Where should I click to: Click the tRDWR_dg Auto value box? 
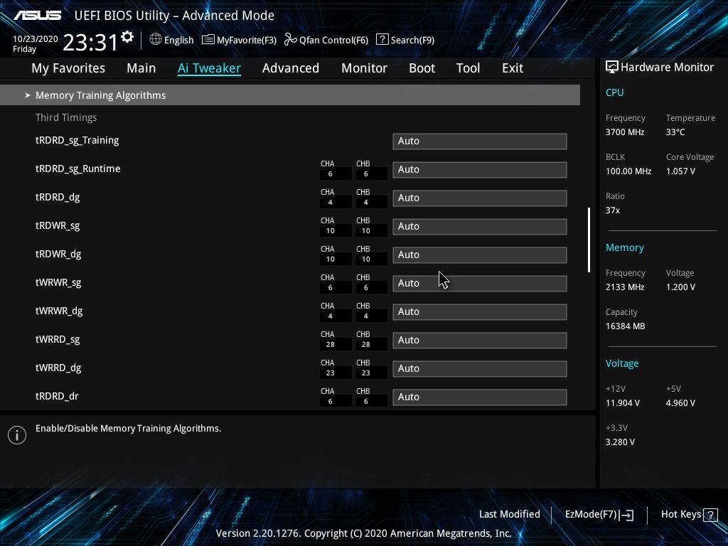pos(480,255)
